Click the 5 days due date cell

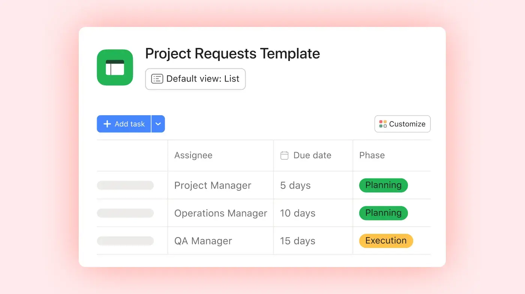[295, 186]
